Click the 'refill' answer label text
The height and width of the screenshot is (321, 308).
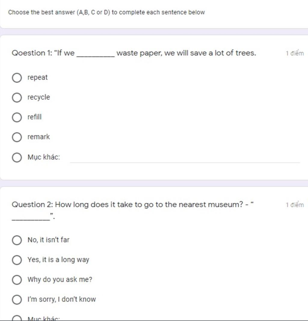coord(34,117)
